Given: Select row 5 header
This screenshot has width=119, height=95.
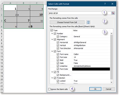Looking at the screenshot, I should click(2, 30).
